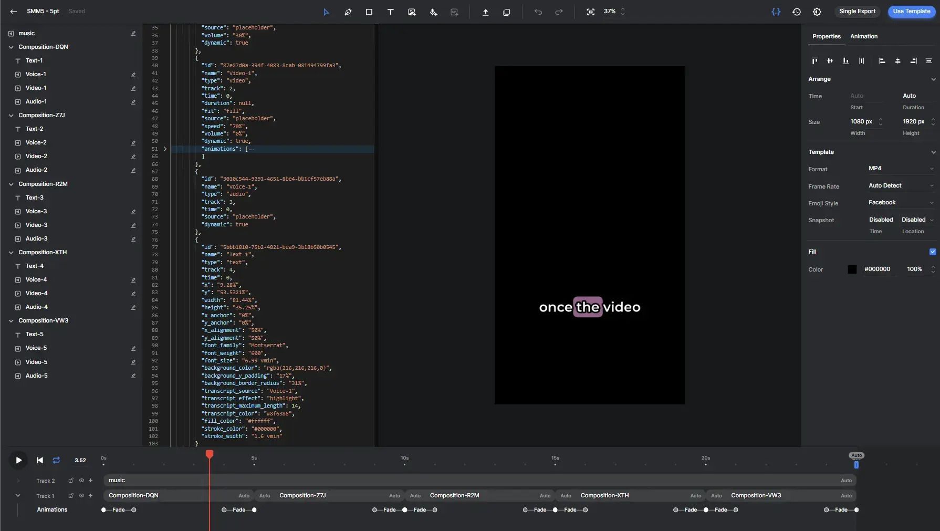Collapse the Composition-DQN tree group
This screenshot has width=940, height=531.
pyautogui.click(x=11, y=47)
